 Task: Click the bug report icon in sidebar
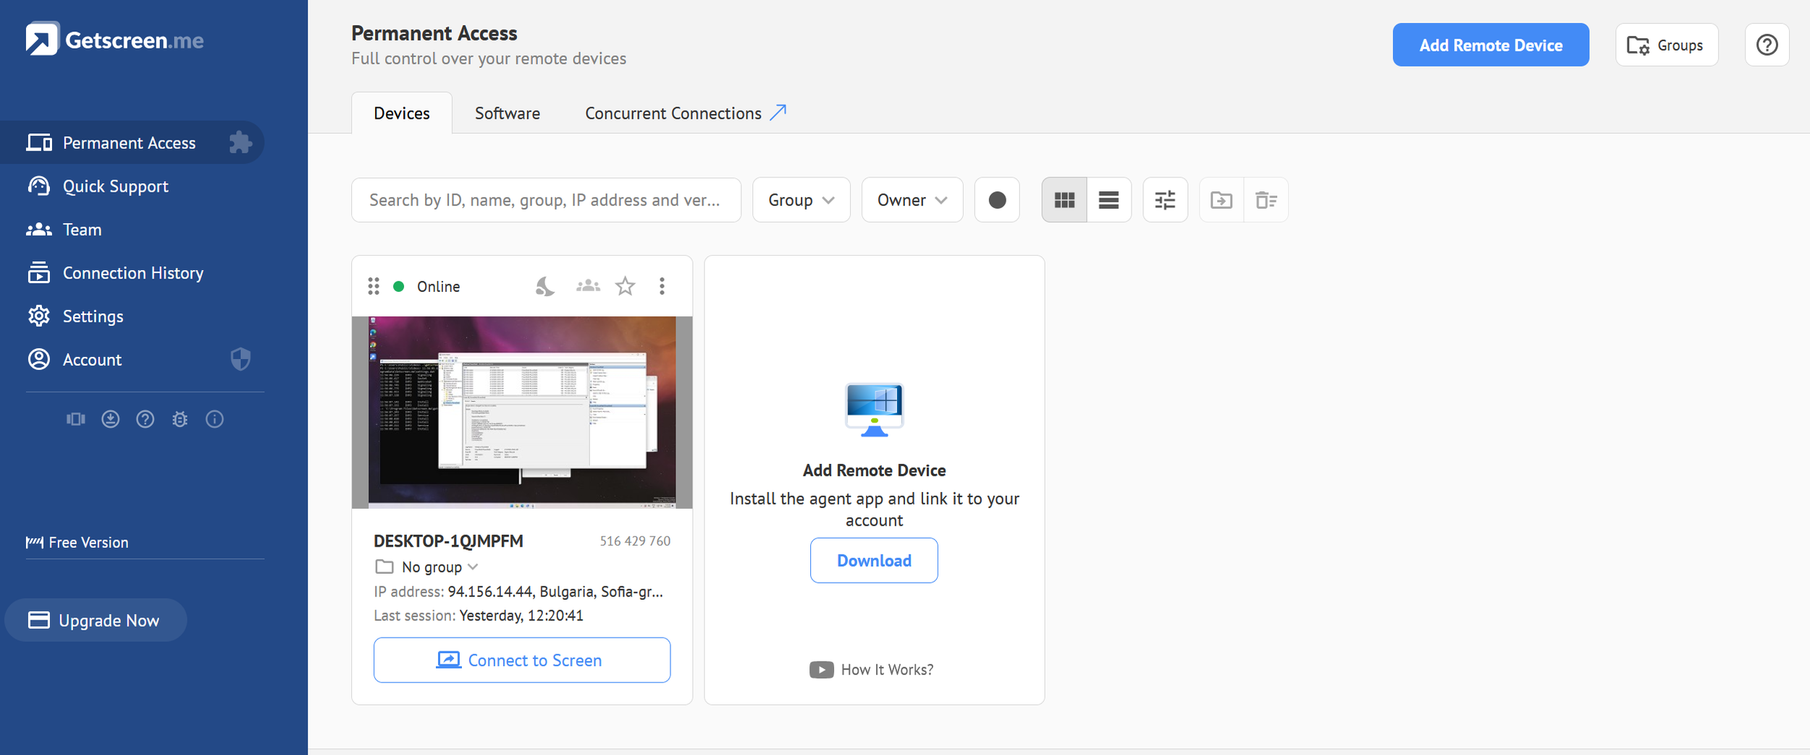[180, 419]
